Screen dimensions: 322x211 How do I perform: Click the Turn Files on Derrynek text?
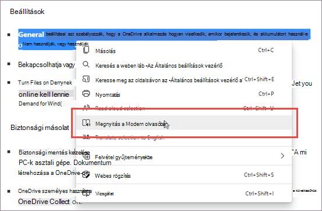45,82
